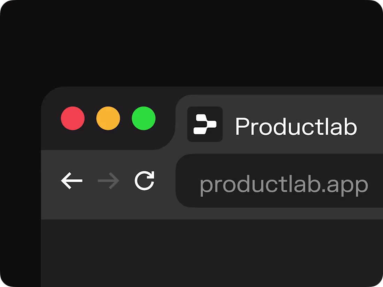Click the greyed-out forward arrow
The width and height of the screenshot is (383, 287).
click(x=108, y=181)
